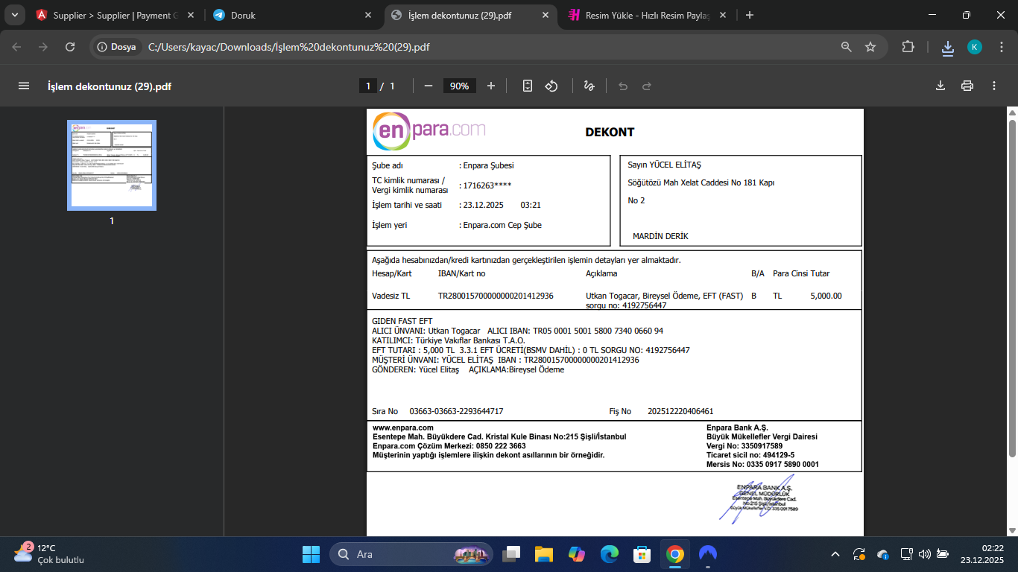
Task: Click the Sıra No 03663-03663-2293644717
Action: [456, 411]
